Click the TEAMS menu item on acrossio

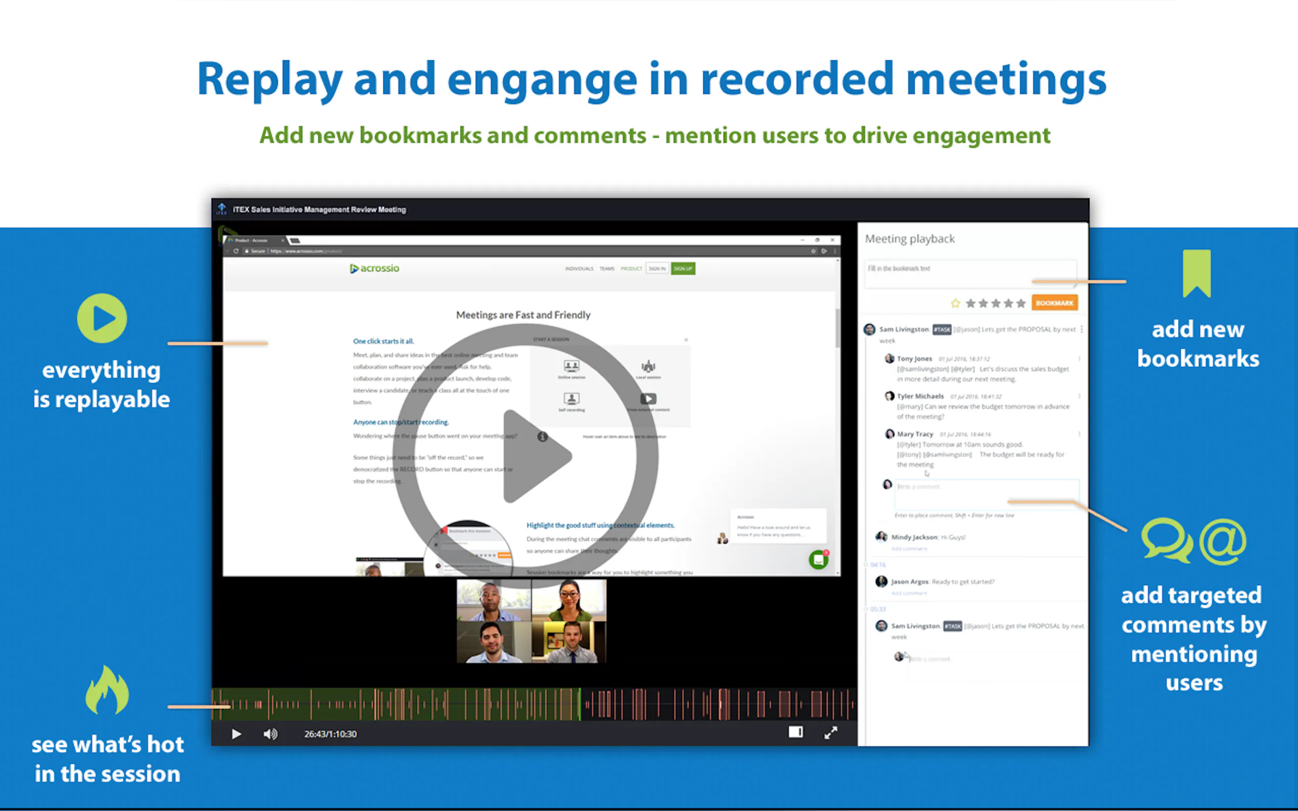tap(607, 269)
